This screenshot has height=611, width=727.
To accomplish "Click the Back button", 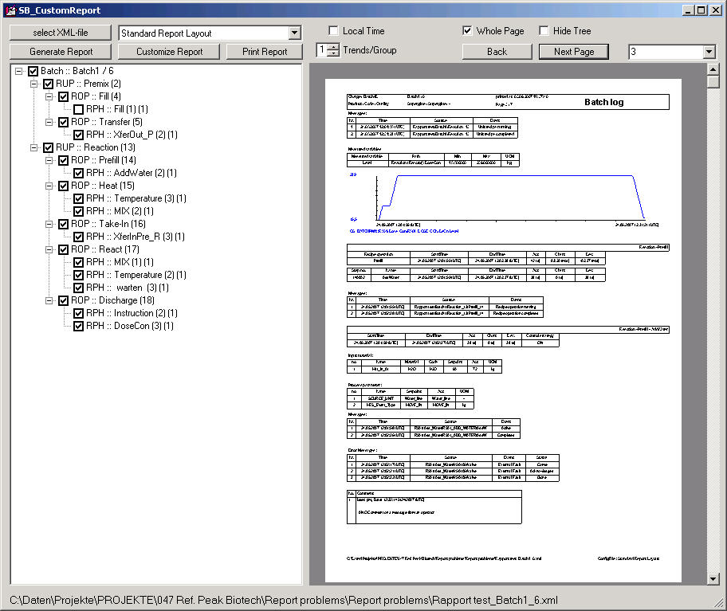I will pyautogui.click(x=497, y=52).
